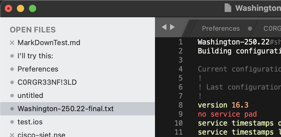Select the untitled file in sidebar
This screenshot has width=281, height=137.
[x=30, y=96]
